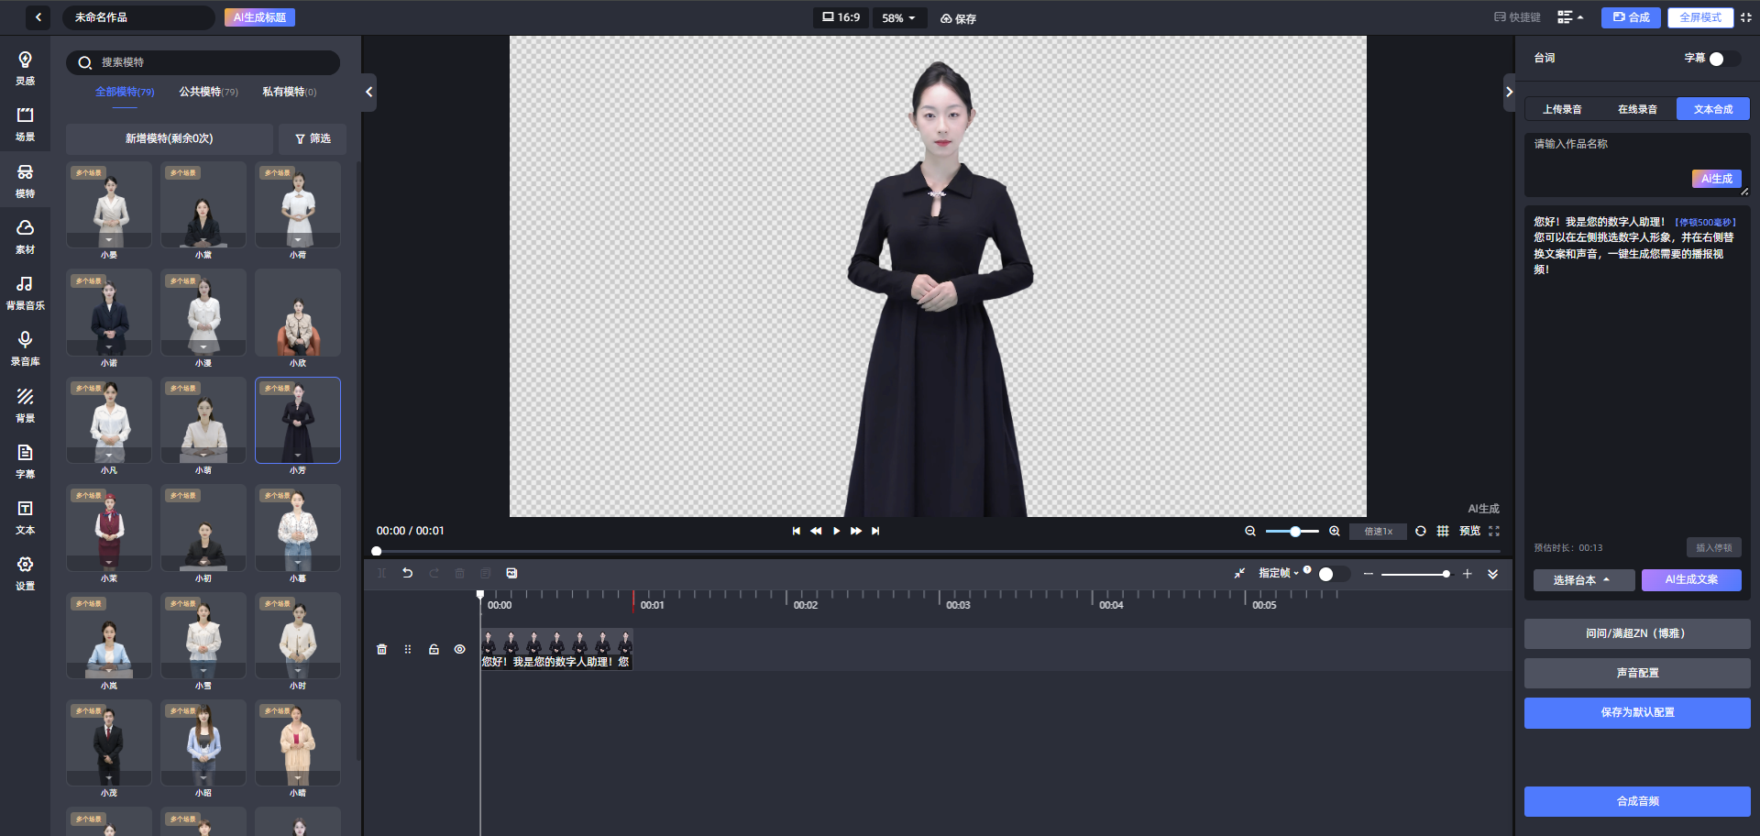Image resolution: width=1760 pixels, height=836 pixels.
Task: Toggle track lock on the timeline
Action: pyautogui.click(x=434, y=649)
